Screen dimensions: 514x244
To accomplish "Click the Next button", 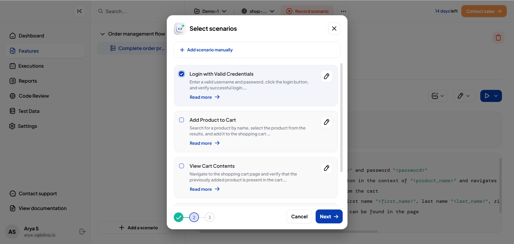I will click(329, 217).
